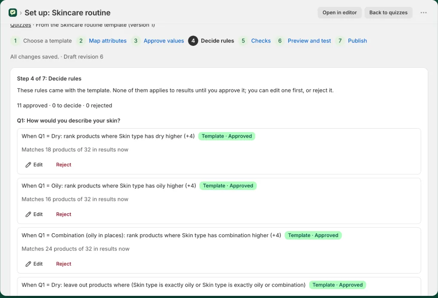The width and height of the screenshot is (438, 298).
Task: Click Template · Approved badge on Dry rank rule
Action: (x=227, y=136)
